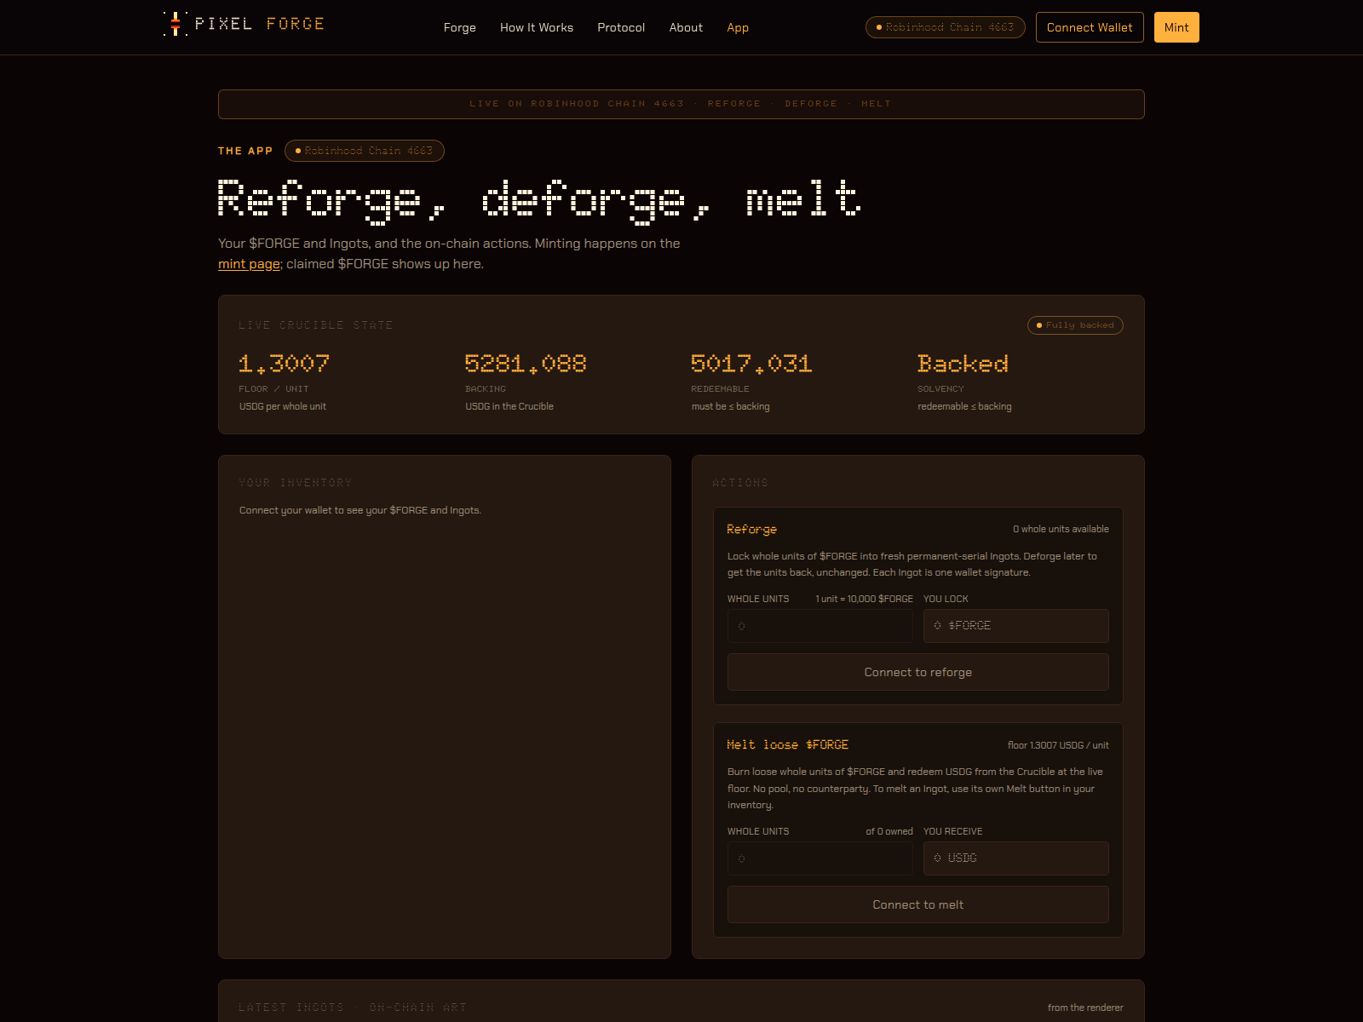The image size is (1363, 1022).
Task: Click the '0 whole units available' text
Action: 1061,529
